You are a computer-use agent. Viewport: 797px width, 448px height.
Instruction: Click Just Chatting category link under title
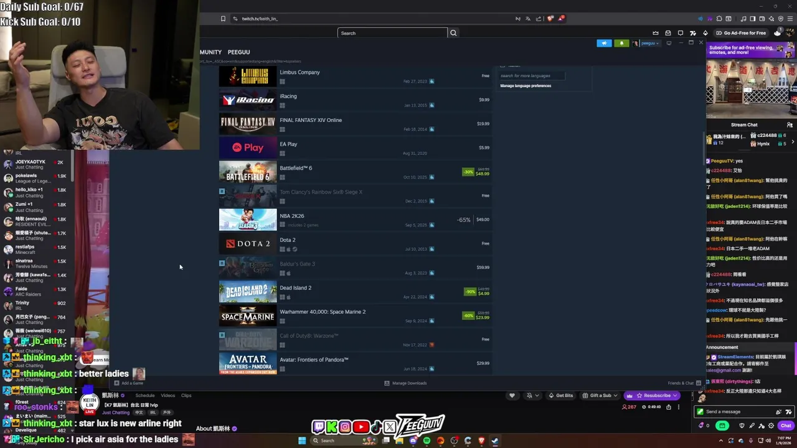pos(116,413)
